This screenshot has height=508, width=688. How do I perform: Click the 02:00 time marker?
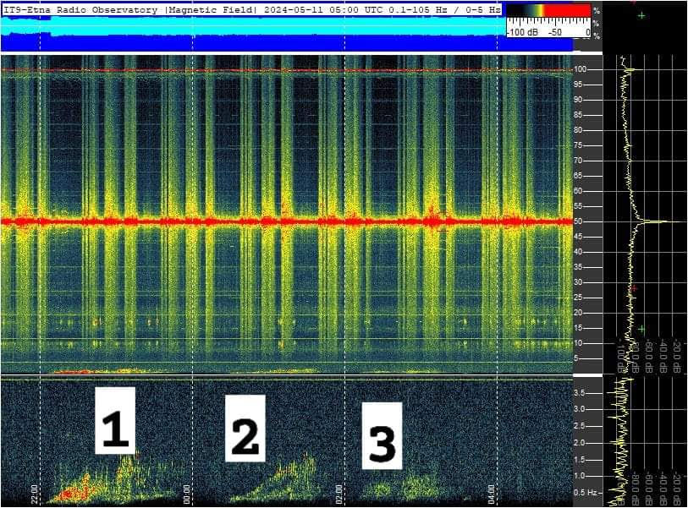click(338, 492)
